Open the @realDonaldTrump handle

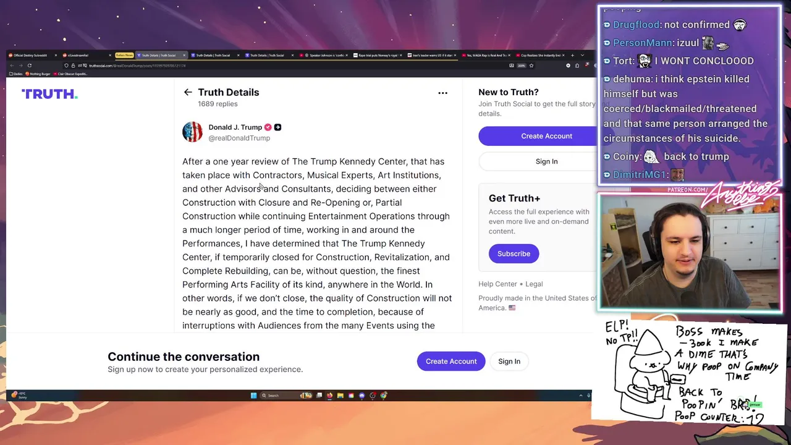point(239,138)
